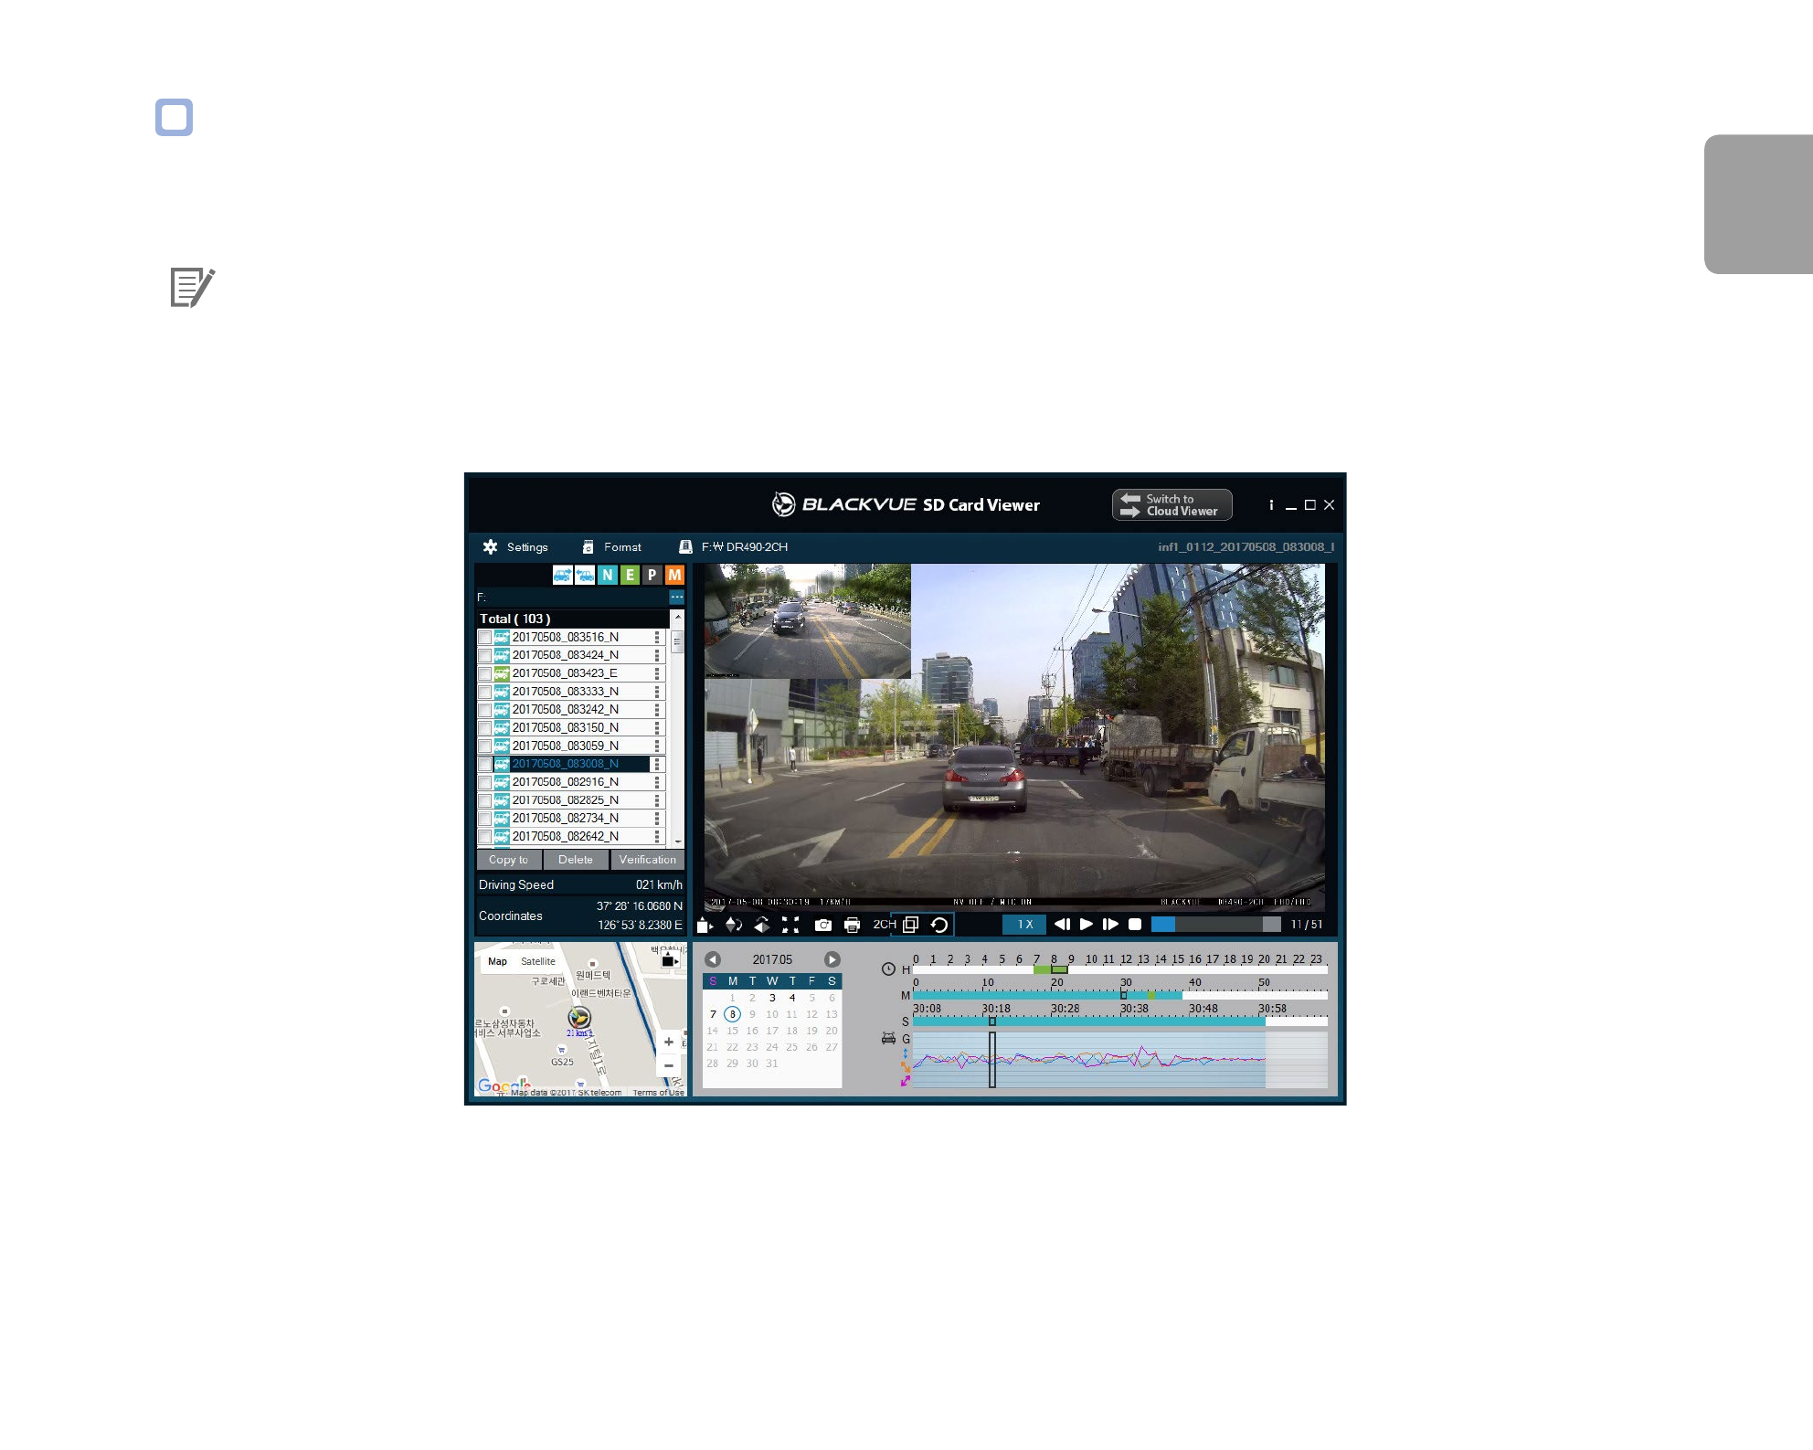The height and width of the screenshot is (1450, 1813).
Task: Click the circular rotate arrow icon
Action: click(938, 925)
